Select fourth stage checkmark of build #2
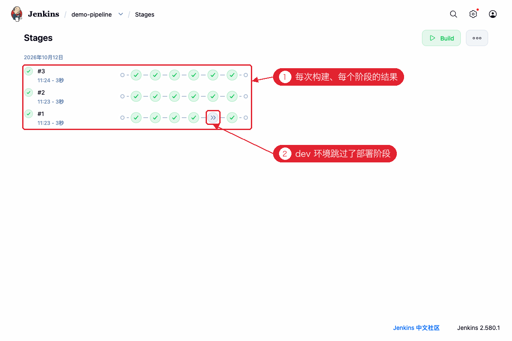Viewport: 512px width, 341px height. coord(194,96)
